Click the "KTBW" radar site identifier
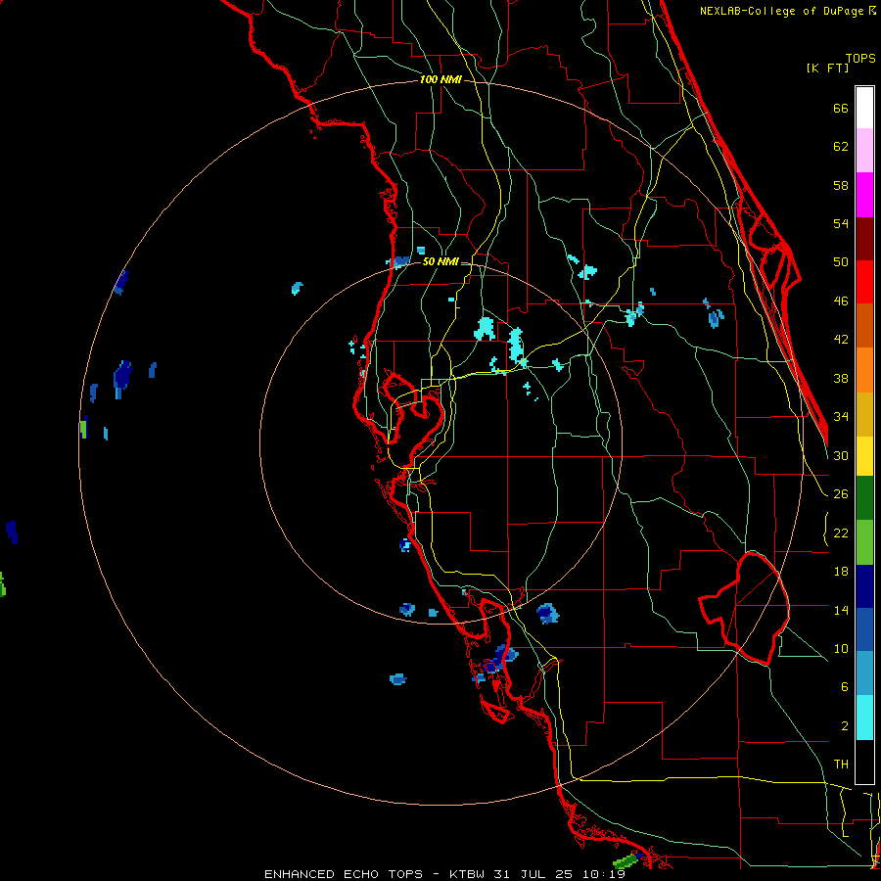This screenshot has width=881, height=881. click(x=466, y=874)
